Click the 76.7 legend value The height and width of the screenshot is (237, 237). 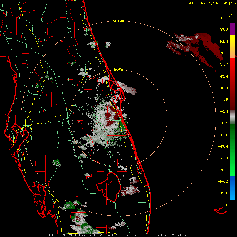point(224,53)
